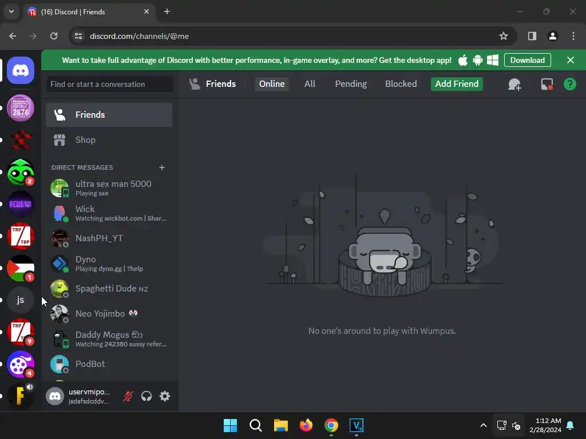Open DM with ultra sex man 5000

pyautogui.click(x=109, y=187)
